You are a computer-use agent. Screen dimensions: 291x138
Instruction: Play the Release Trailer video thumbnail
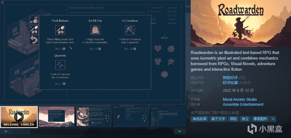pyautogui.click(x=19, y=117)
